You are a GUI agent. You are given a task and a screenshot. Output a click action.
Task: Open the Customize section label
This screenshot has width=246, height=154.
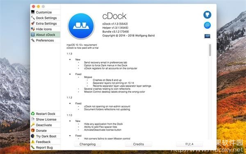point(44,12)
